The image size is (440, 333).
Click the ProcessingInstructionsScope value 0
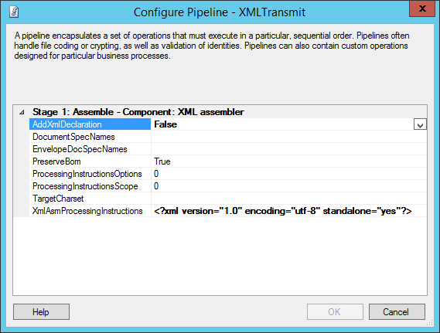[156, 186]
